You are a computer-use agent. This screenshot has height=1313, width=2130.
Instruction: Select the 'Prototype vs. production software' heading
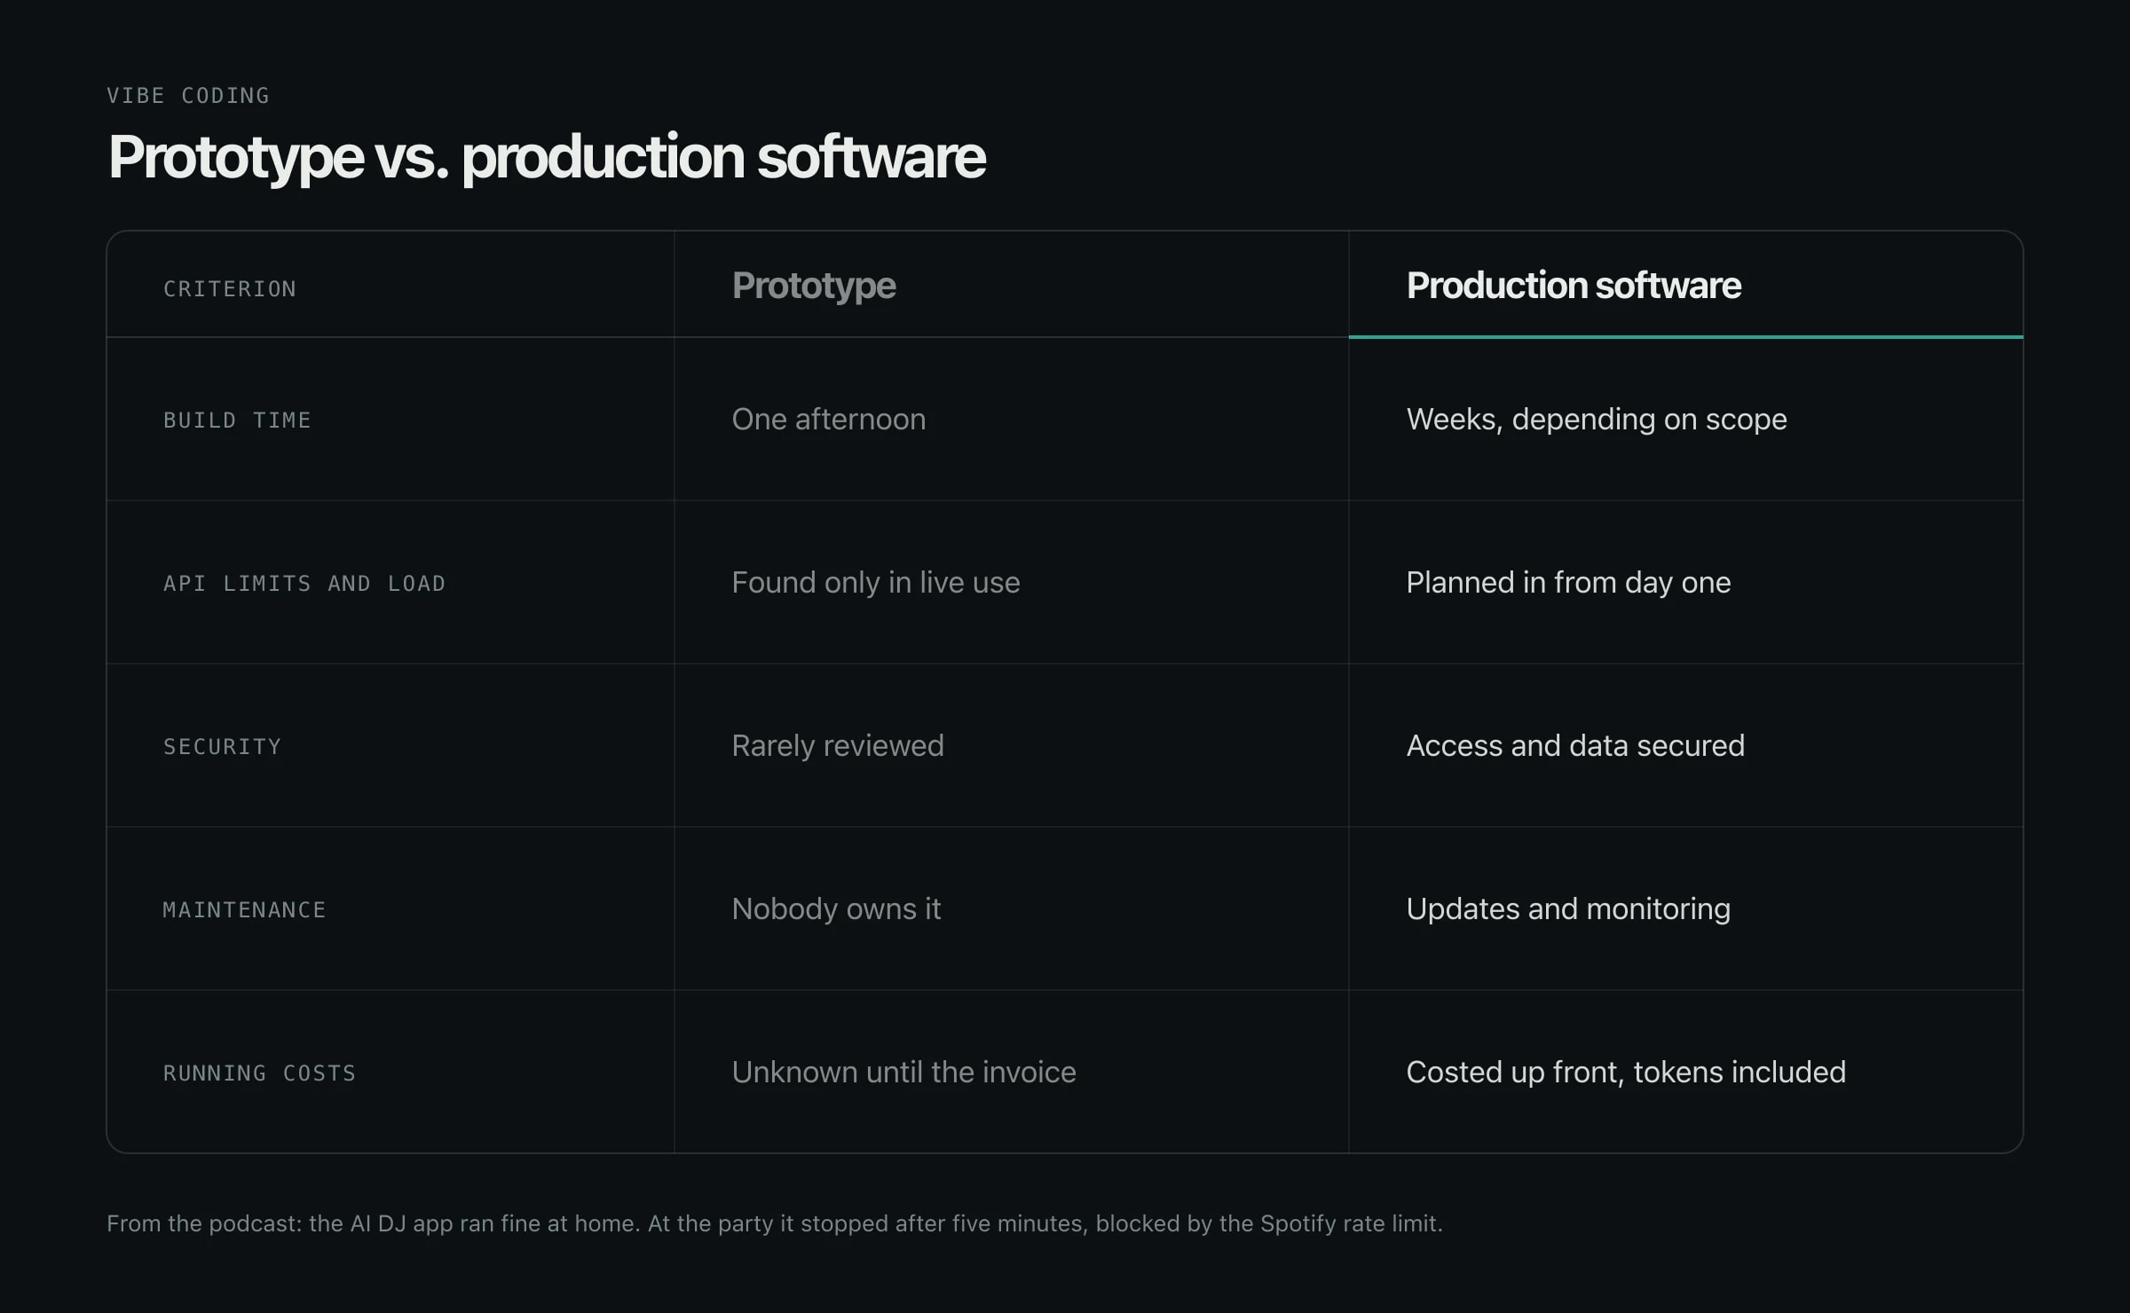[547, 157]
